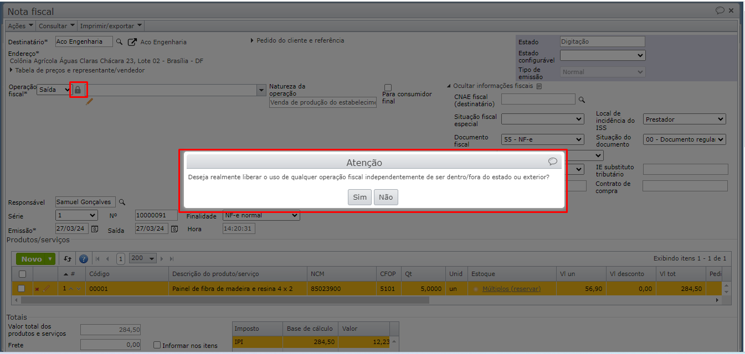745x354 pixels.
Task: Click the Código column header
Action: [127, 274]
